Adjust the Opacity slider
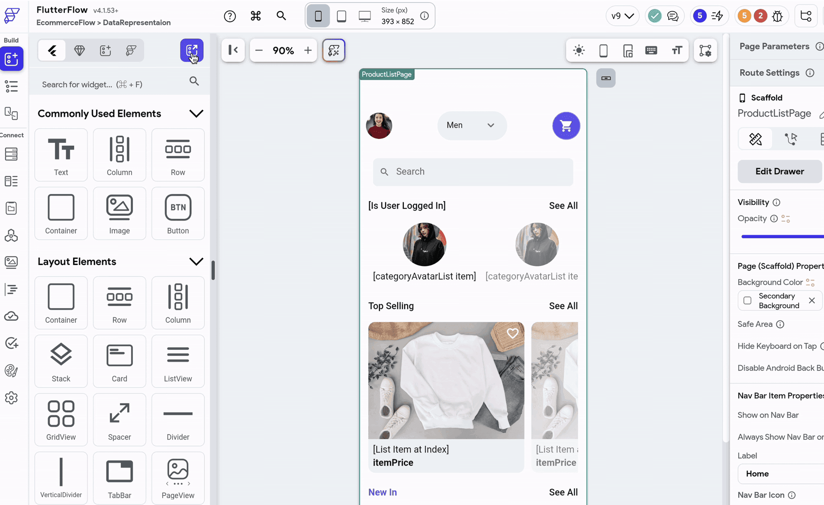The image size is (824, 505). tap(782, 237)
